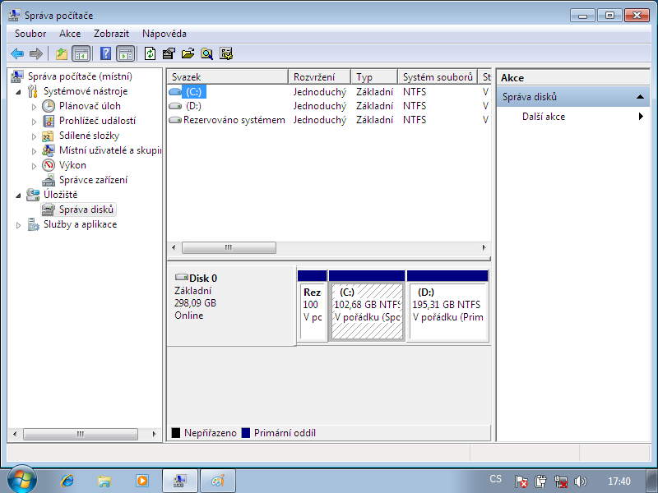
Task: Click the Properties toolbar icon
Action: pos(169,53)
